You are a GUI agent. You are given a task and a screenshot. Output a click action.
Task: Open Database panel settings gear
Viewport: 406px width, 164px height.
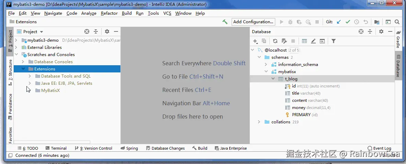(381, 31)
